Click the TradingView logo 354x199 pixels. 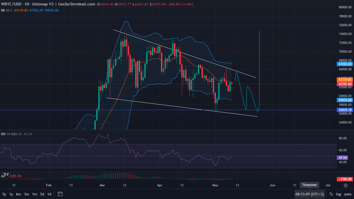point(6,174)
